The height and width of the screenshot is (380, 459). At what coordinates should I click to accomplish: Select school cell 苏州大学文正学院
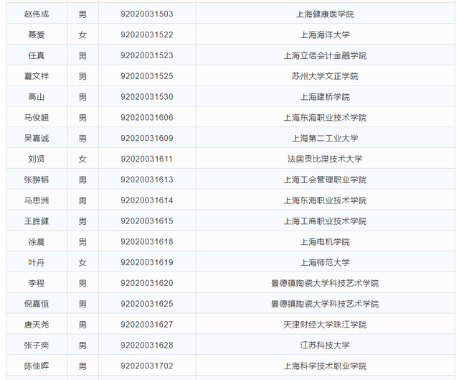tap(325, 76)
